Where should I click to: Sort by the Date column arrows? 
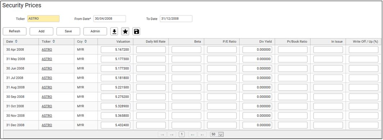click(16, 41)
